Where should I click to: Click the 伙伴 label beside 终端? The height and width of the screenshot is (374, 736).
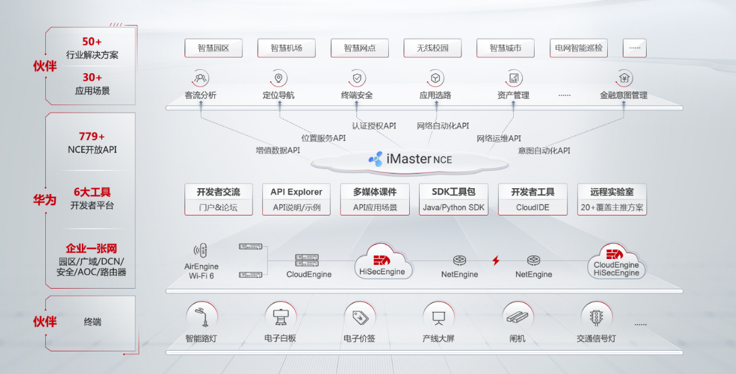pos(45,321)
